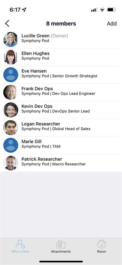Image resolution: width=122 pixels, height=265 pixels.
Task: Select Lucille Green's profile photo
Action: coord(11,39)
